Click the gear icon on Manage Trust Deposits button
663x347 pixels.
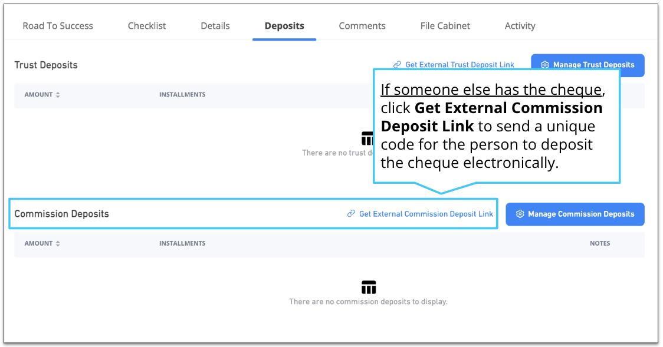[545, 65]
